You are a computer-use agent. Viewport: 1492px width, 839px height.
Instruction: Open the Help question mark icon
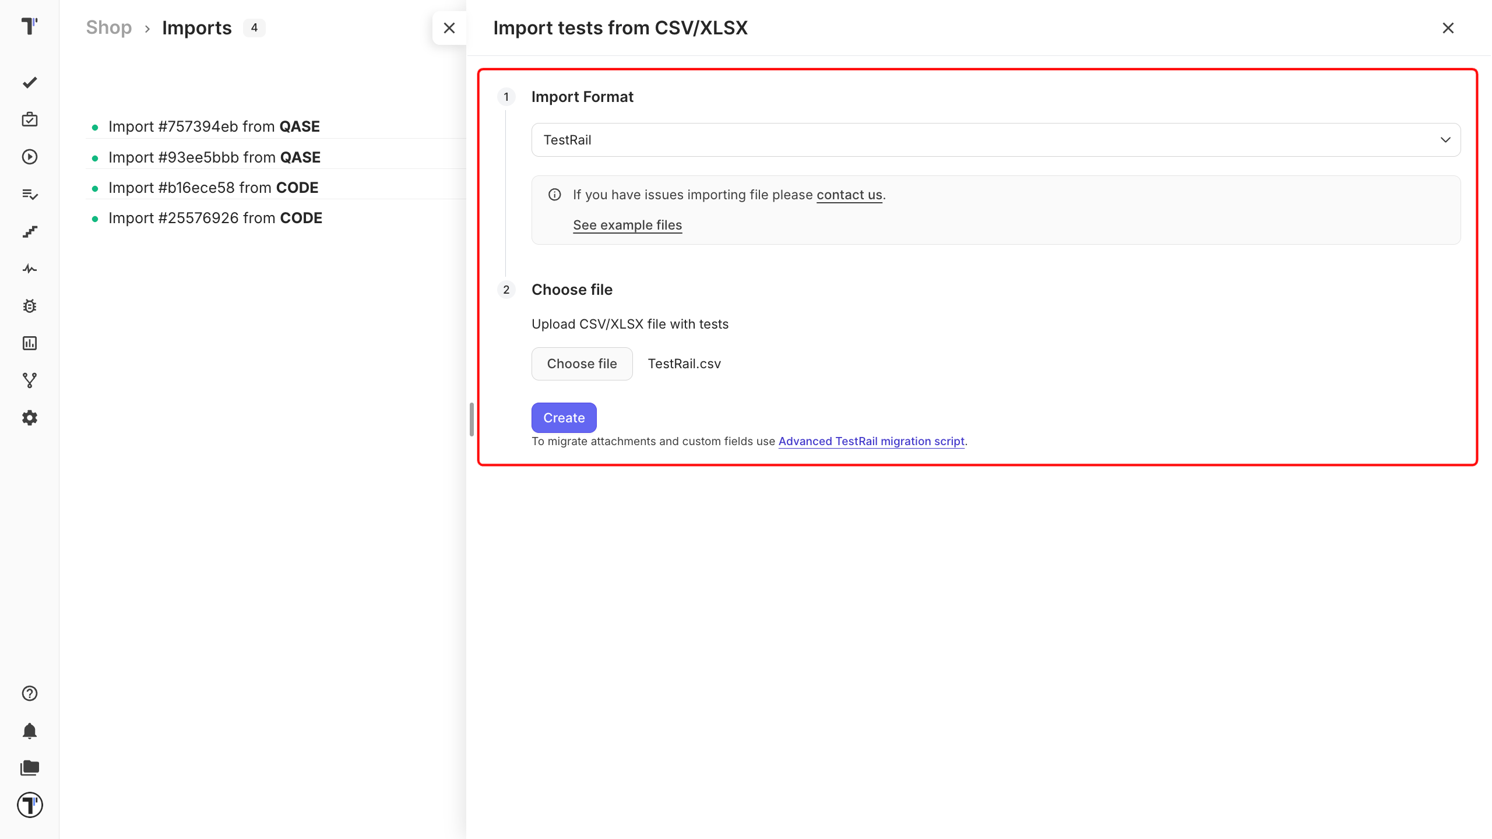(30, 693)
